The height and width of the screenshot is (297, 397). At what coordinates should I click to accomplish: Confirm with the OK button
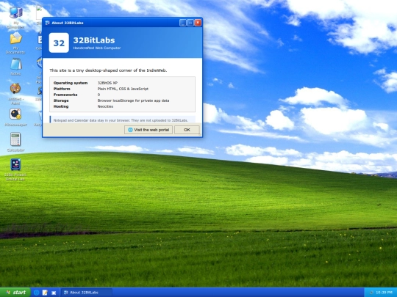coord(187,130)
